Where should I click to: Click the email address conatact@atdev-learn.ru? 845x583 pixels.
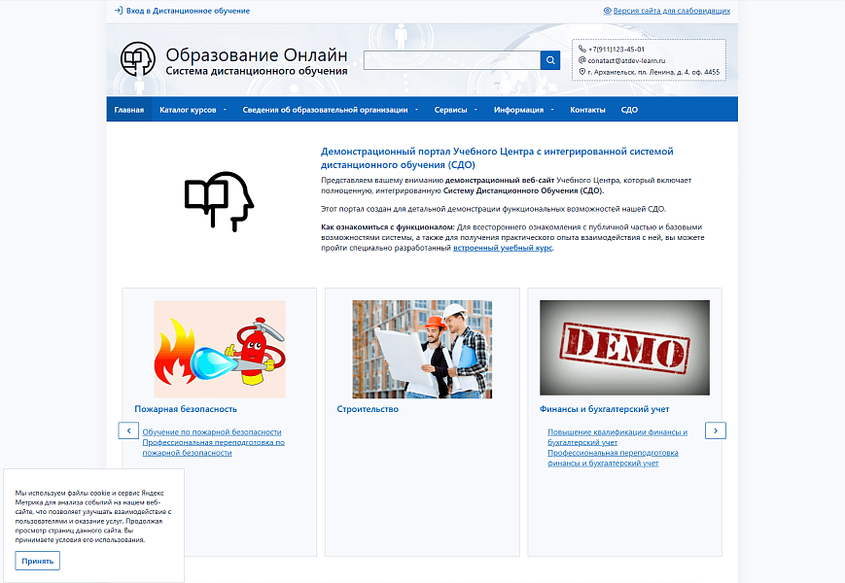tap(626, 60)
